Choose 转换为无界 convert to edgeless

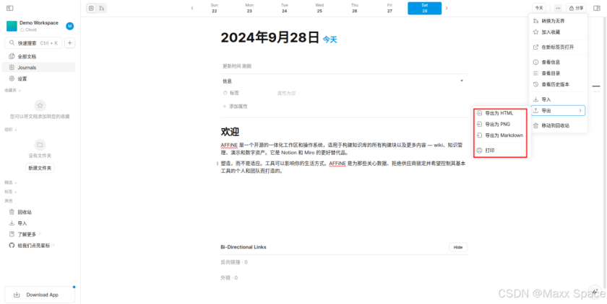pos(558,21)
